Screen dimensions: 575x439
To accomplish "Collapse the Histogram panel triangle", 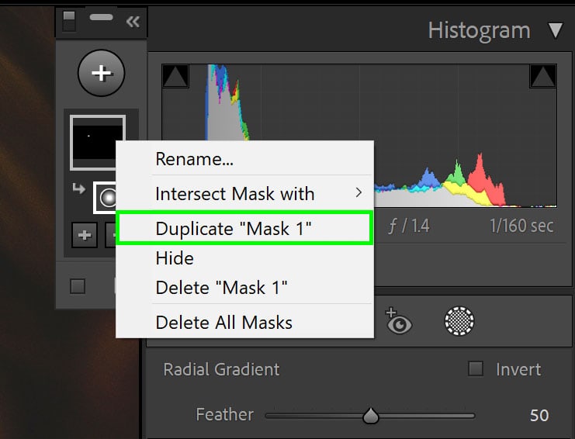I will [x=555, y=30].
